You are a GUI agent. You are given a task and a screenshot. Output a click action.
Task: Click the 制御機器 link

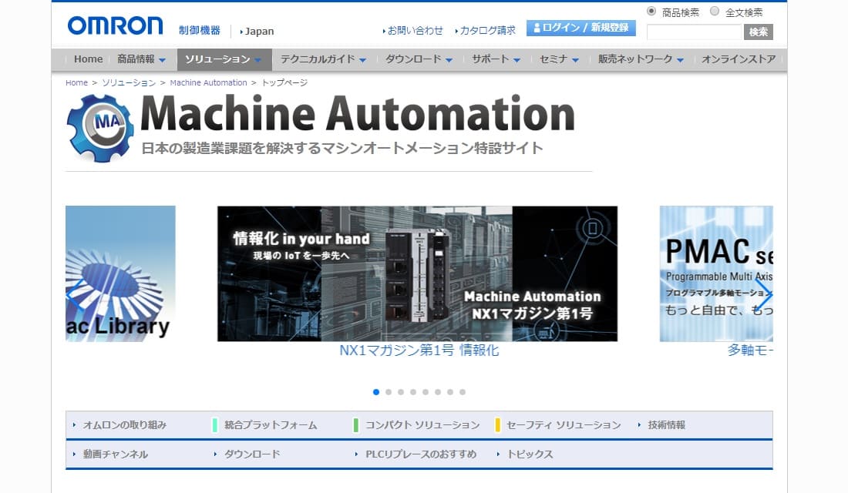click(200, 30)
